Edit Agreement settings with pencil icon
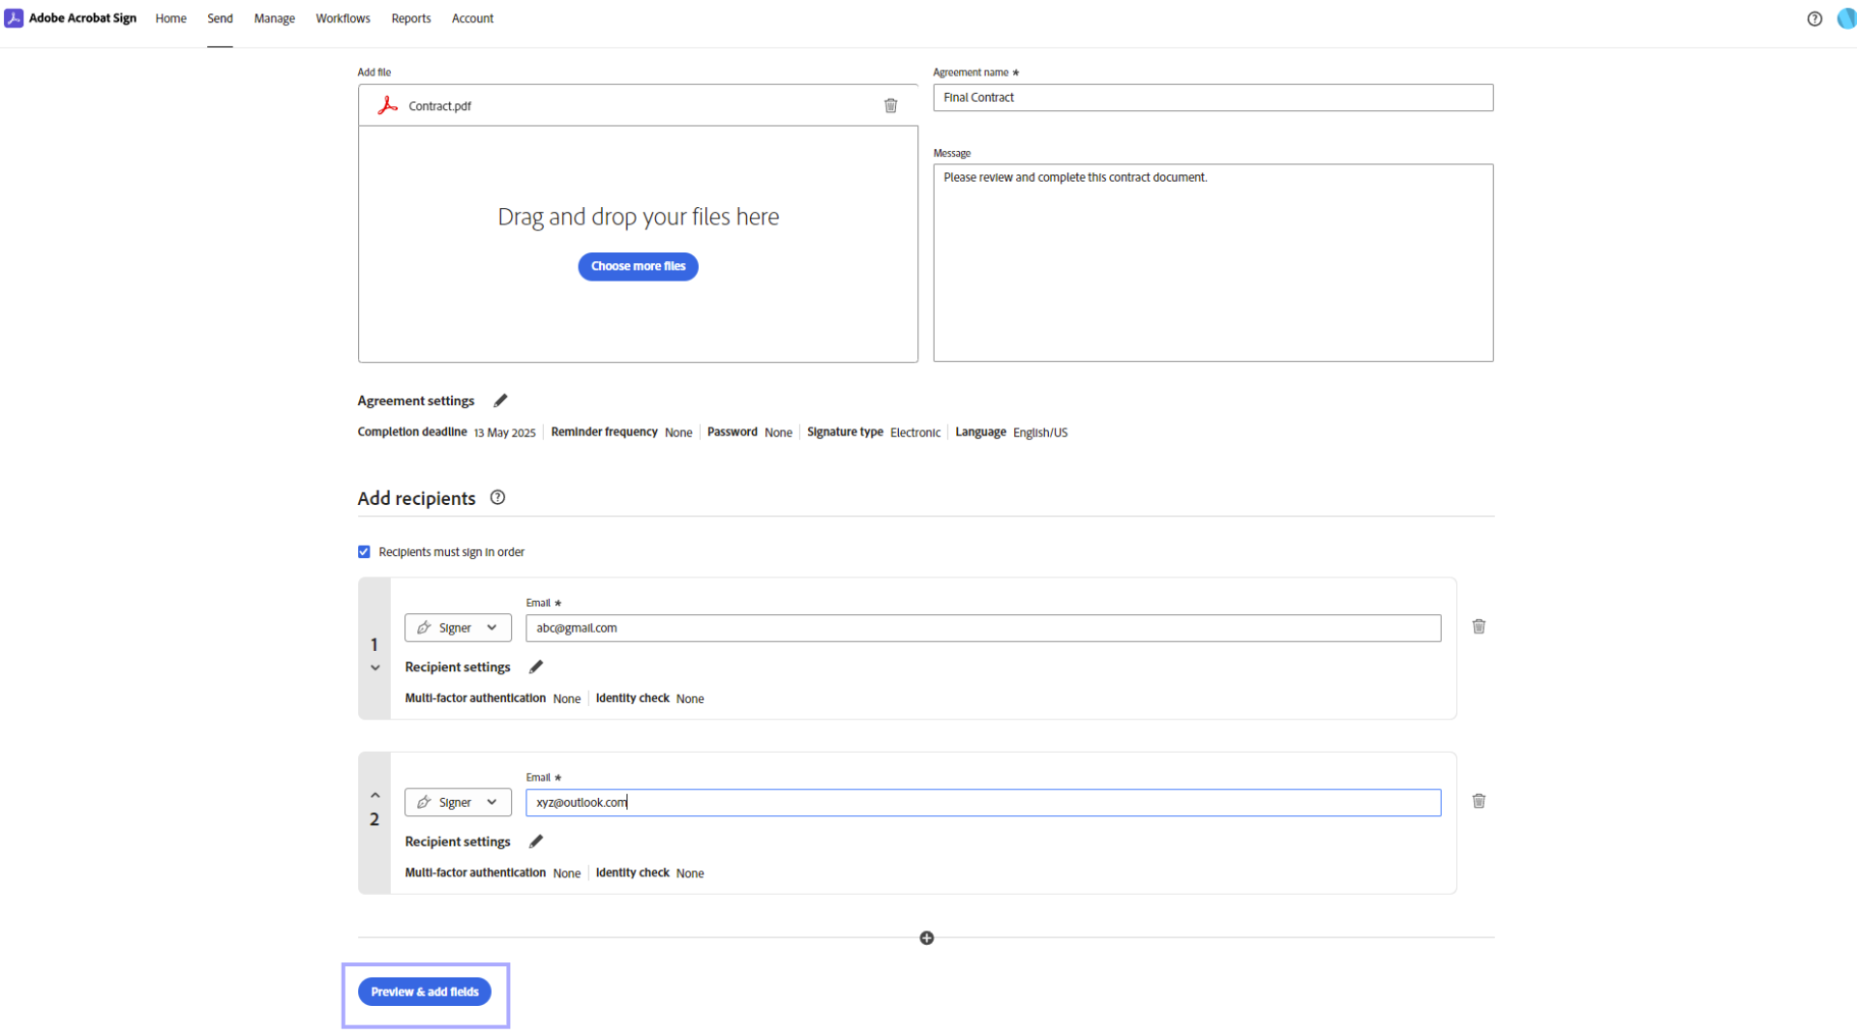 point(500,400)
